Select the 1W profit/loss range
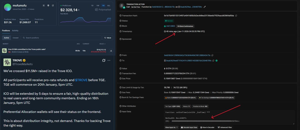Image resolution: width=300 pixels, height=130 pixels. click(98, 5)
